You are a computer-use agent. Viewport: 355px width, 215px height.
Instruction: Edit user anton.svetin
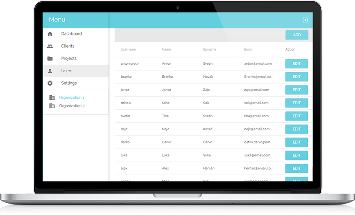click(x=296, y=64)
